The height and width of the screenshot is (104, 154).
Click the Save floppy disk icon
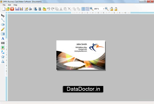[x=17, y=9]
